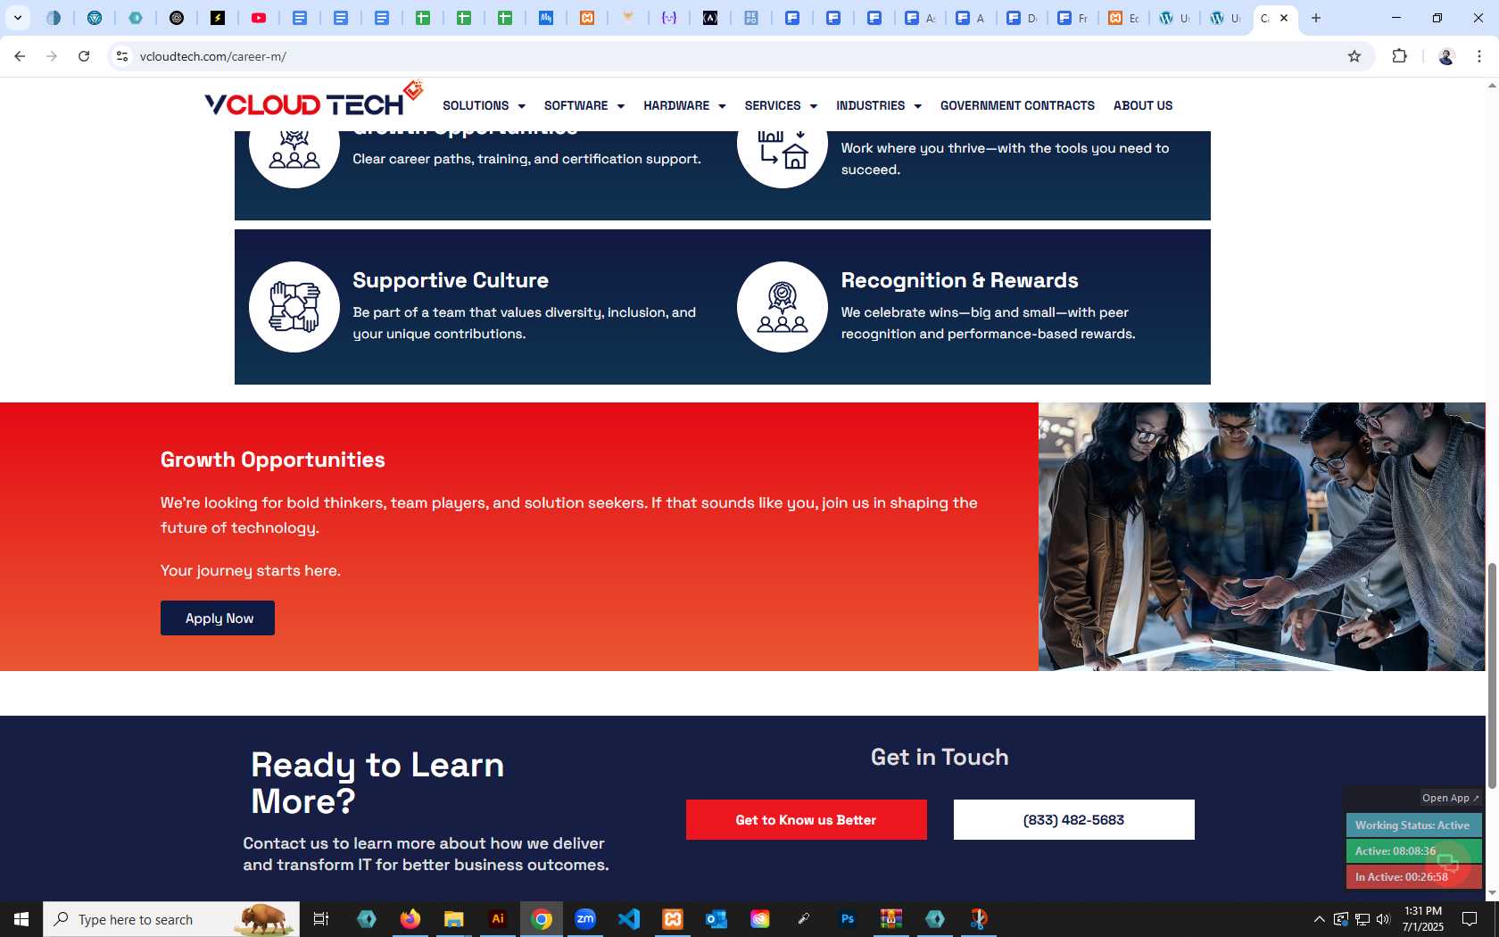1499x937 pixels.
Task: Open Task View in taskbar
Action: (x=321, y=919)
